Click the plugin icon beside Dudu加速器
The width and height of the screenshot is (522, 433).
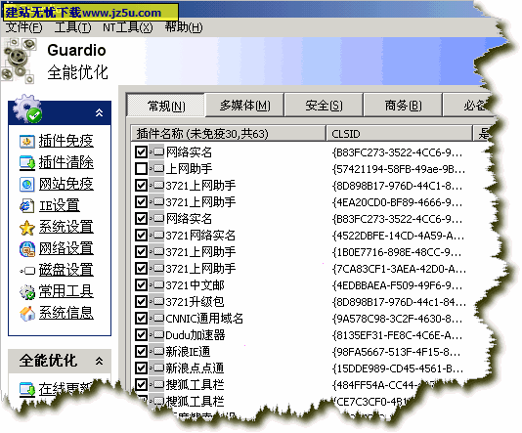156,334
